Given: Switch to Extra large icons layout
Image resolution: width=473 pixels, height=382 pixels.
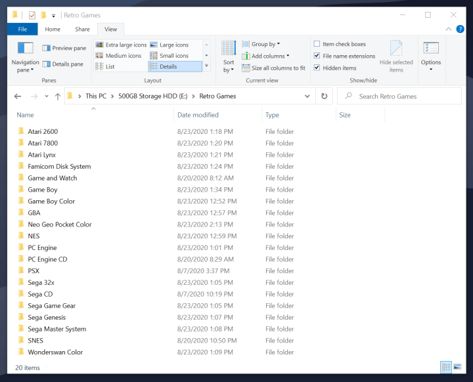Looking at the screenshot, I should 121,45.
